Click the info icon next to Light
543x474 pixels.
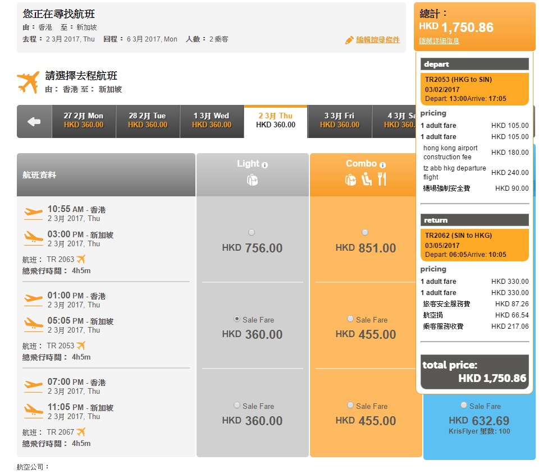[265, 165]
